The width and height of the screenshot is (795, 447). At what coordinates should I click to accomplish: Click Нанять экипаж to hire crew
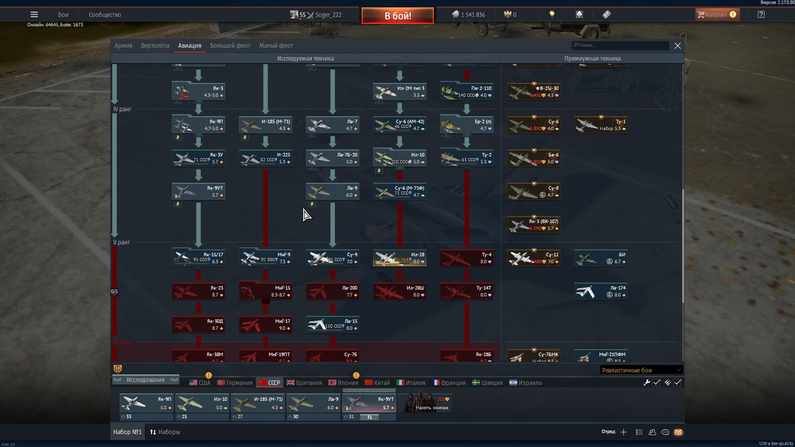425,403
